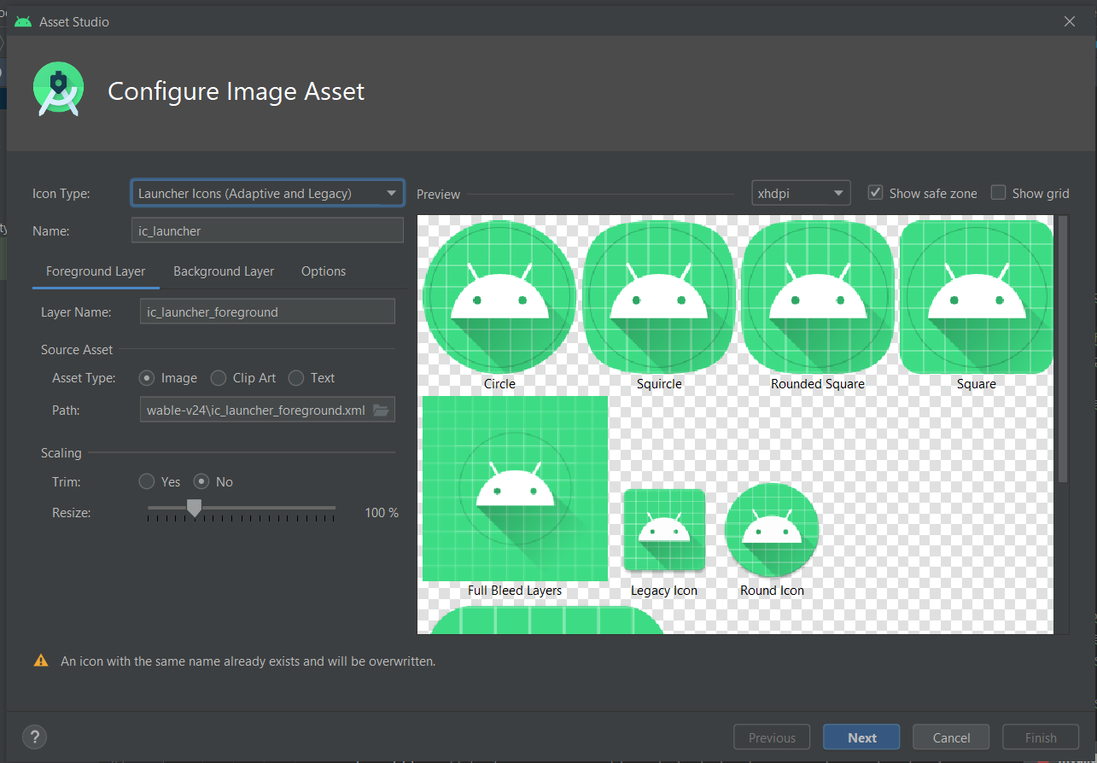Enable the Show grid checkbox
Screen dimensions: 1097x763
click(998, 193)
